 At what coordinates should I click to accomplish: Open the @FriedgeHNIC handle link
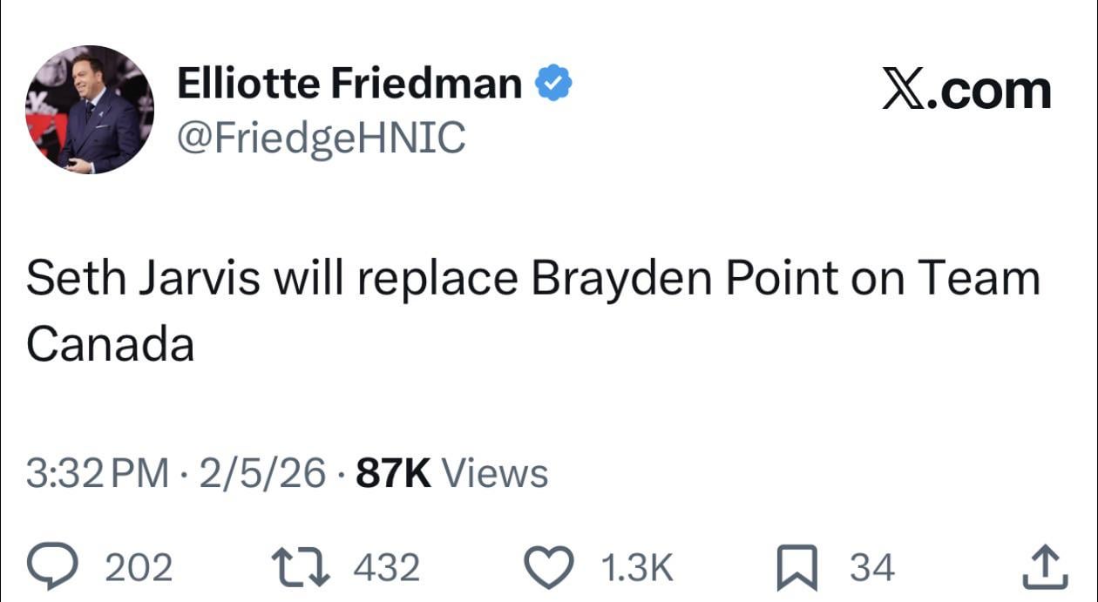(321, 137)
